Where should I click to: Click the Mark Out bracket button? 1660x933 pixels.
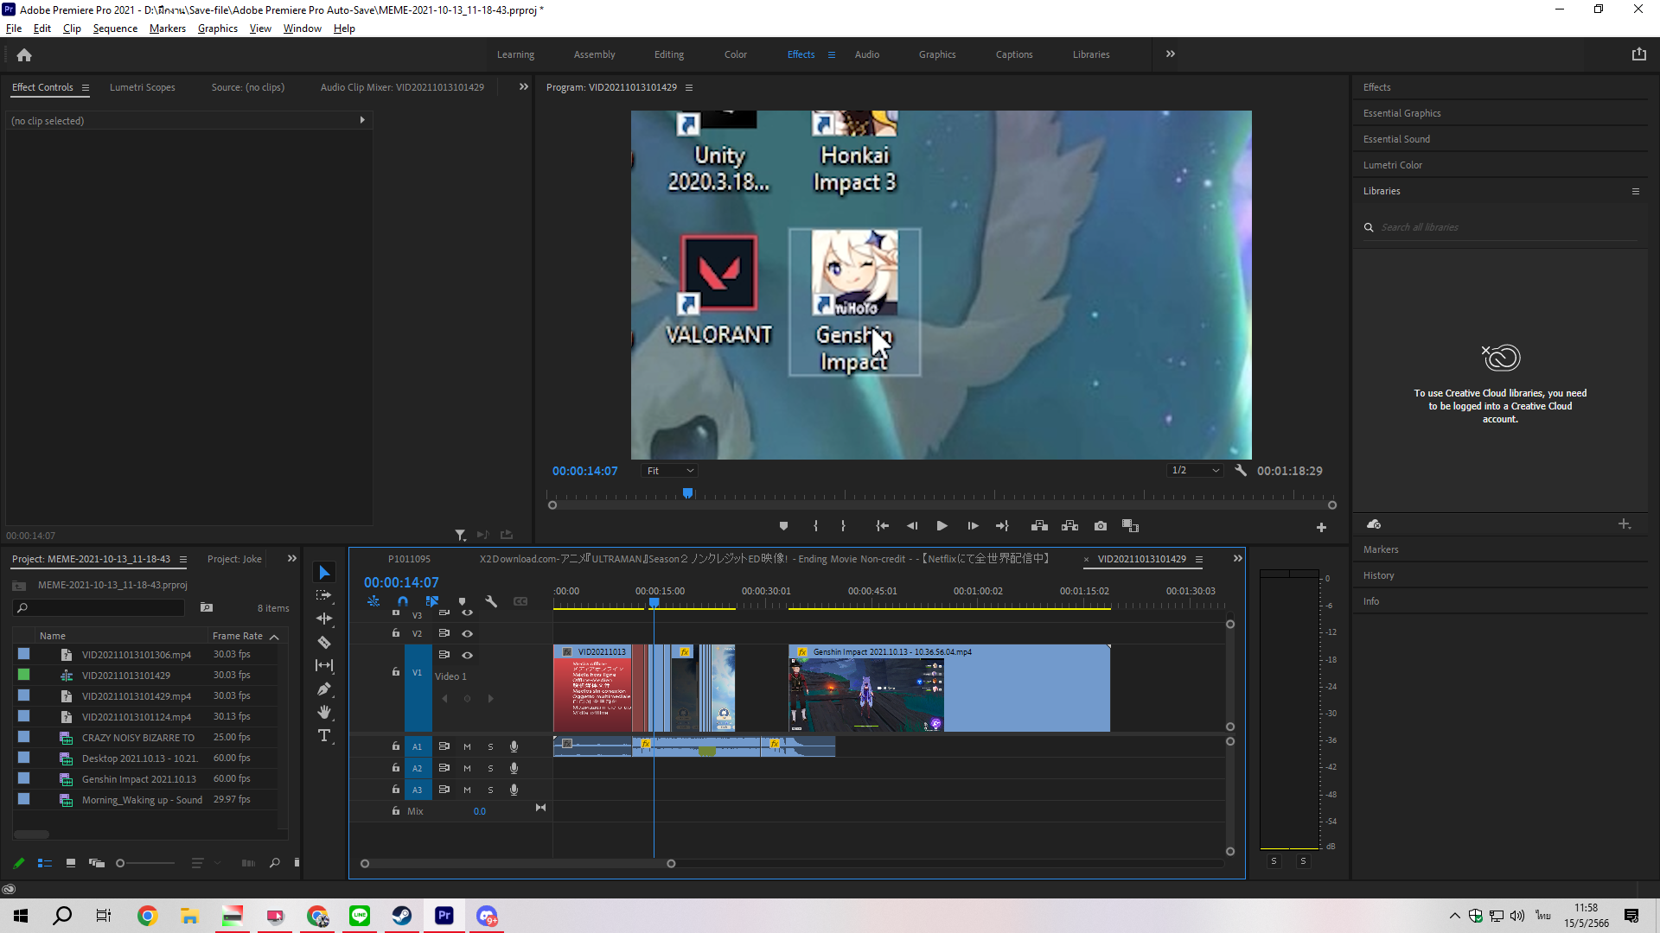(x=843, y=526)
